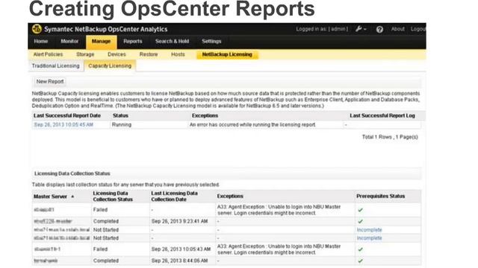Screen dimensions: 478x268
Task: Open the Sep 26, 2013 10:05:45 AM report link
Action: click(x=63, y=125)
